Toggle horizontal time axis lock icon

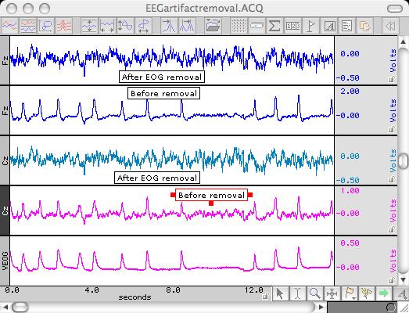[266, 295]
